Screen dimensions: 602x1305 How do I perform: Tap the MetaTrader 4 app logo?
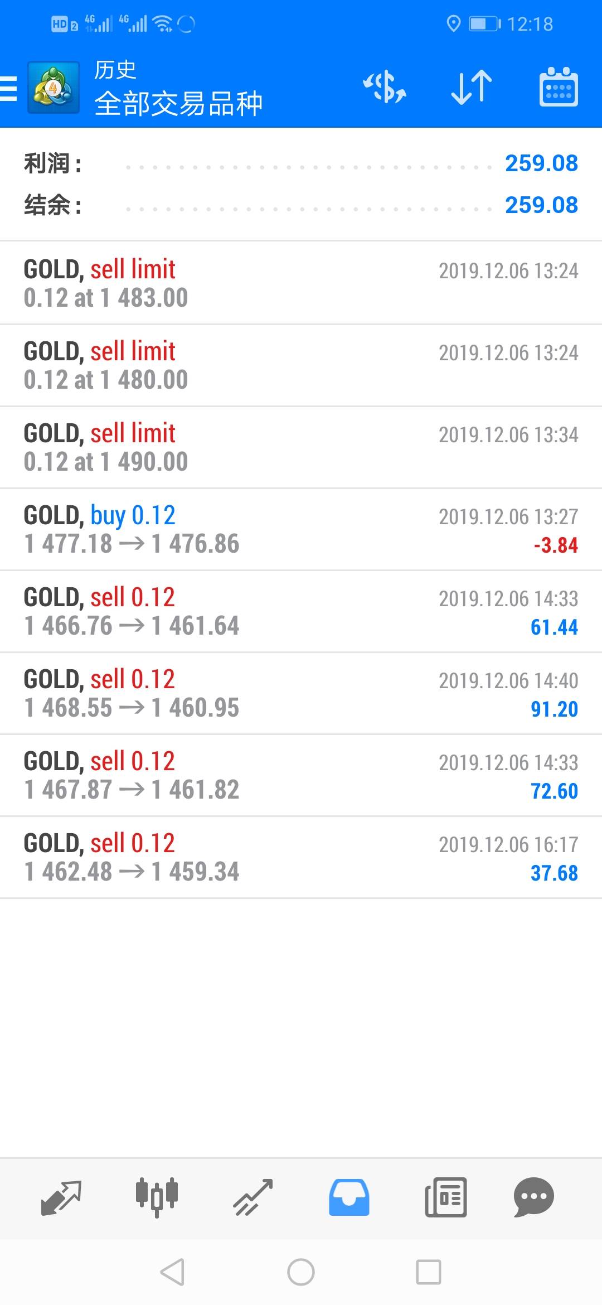53,88
